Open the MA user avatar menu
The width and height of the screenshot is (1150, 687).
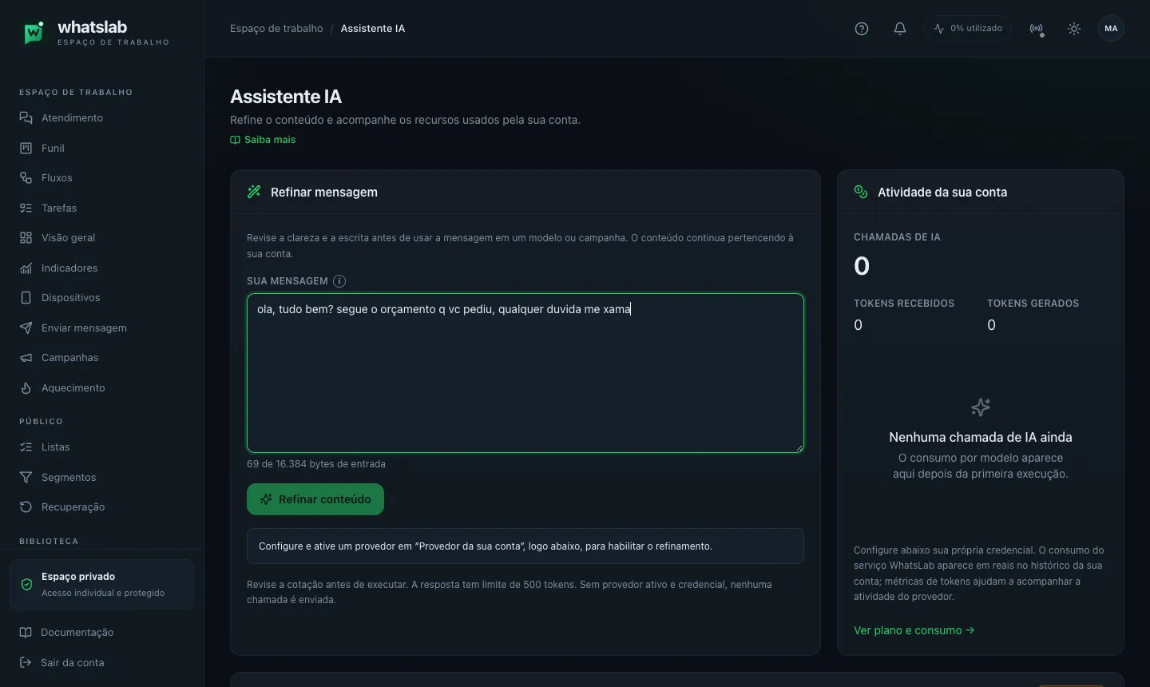click(x=1112, y=29)
